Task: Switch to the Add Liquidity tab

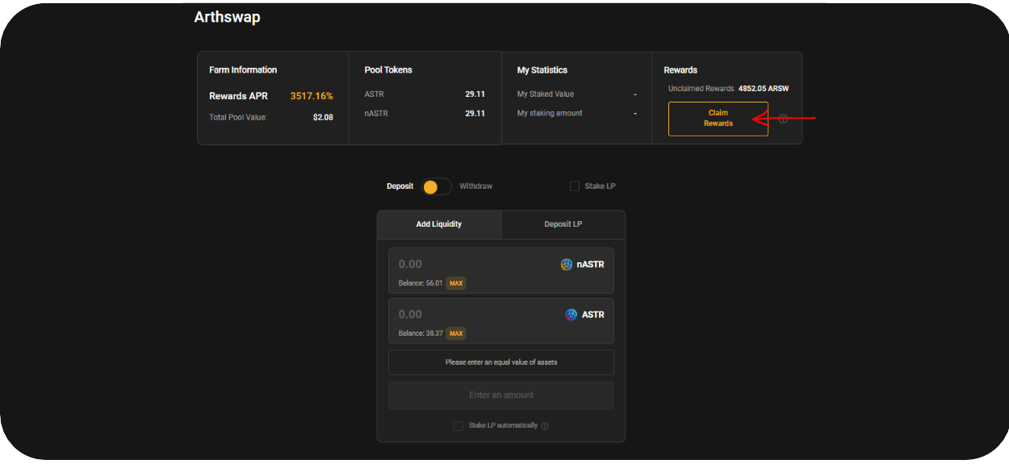Action: coord(439,224)
